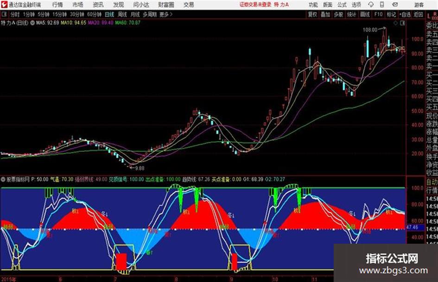
Task: Click the customer service headset icon
Action: pos(371,5)
